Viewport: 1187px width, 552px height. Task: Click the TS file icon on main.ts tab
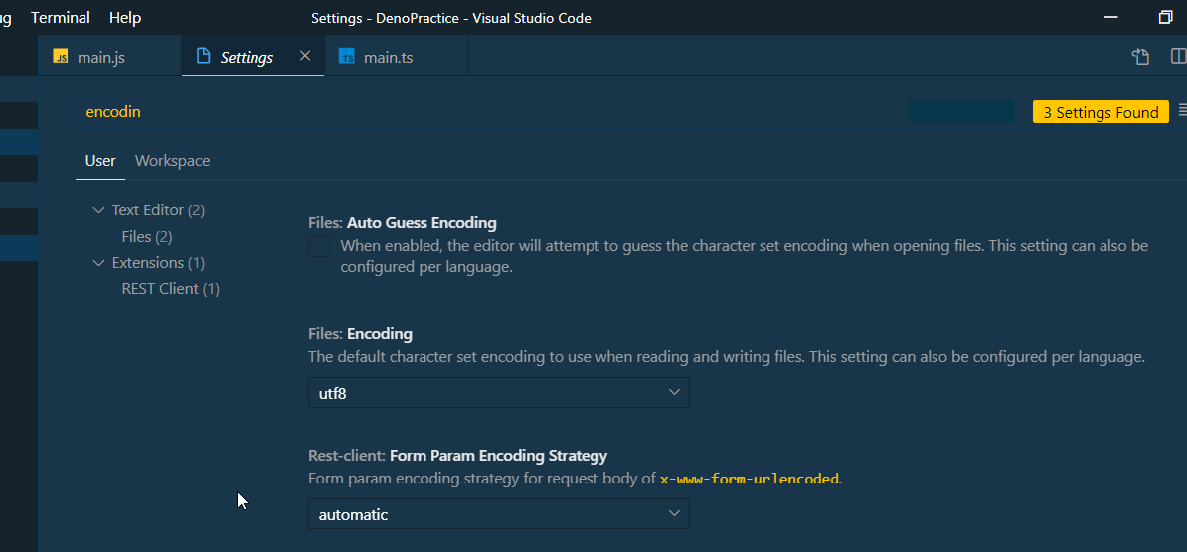347,57
